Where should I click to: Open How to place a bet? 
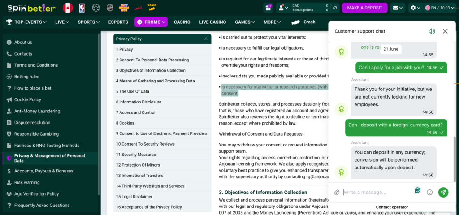pos(50,88)
